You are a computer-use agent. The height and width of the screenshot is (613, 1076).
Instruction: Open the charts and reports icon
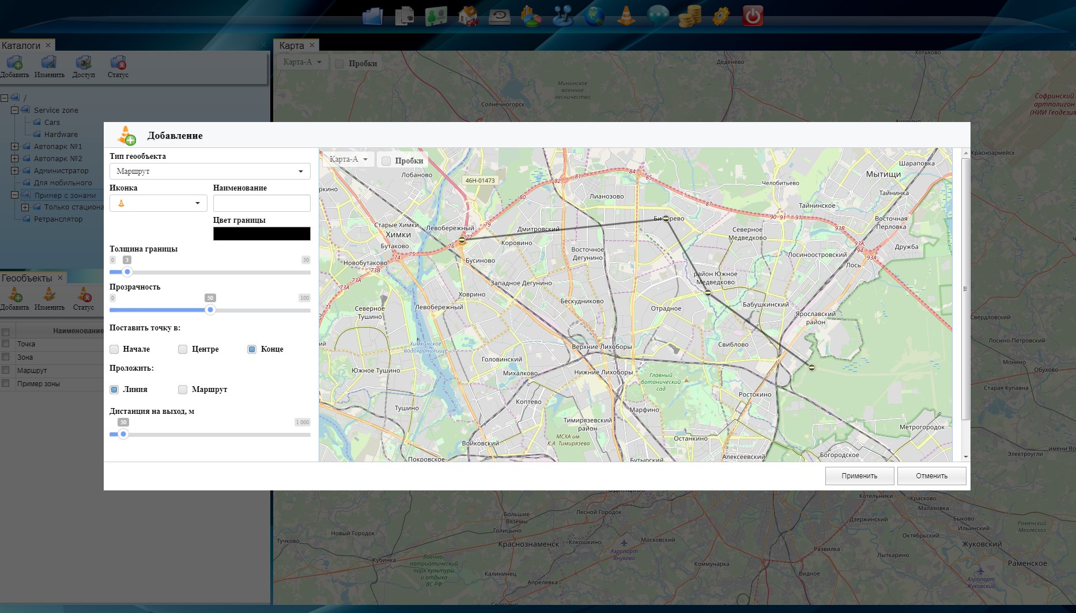[x=531, y=16]
